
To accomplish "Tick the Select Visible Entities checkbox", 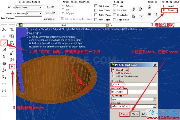I will point(62,19).
